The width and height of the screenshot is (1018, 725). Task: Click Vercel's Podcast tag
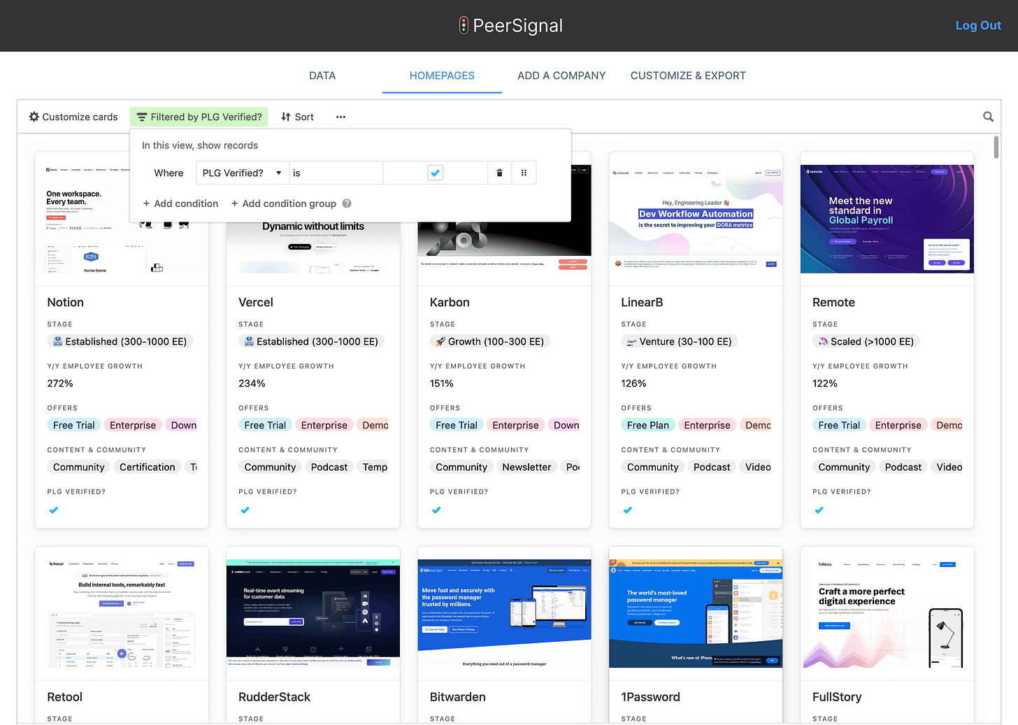(329, 467)
